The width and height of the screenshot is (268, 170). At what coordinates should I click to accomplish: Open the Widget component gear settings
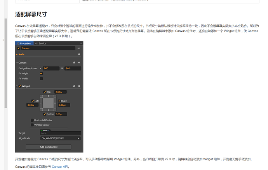click(79, 86)
